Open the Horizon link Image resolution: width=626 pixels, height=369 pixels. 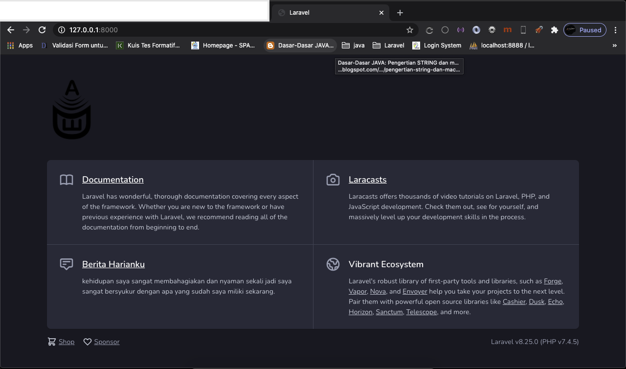tap(360, 312)
